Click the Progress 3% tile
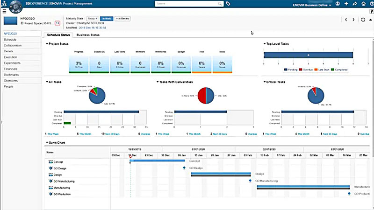This screenshot has height=210, width=374. (79, 64)
